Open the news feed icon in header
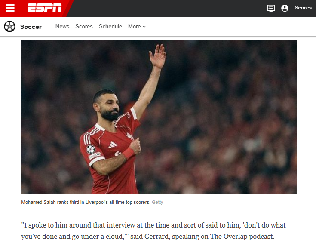This screenshot has height=246, width=316. coord(271,8)
